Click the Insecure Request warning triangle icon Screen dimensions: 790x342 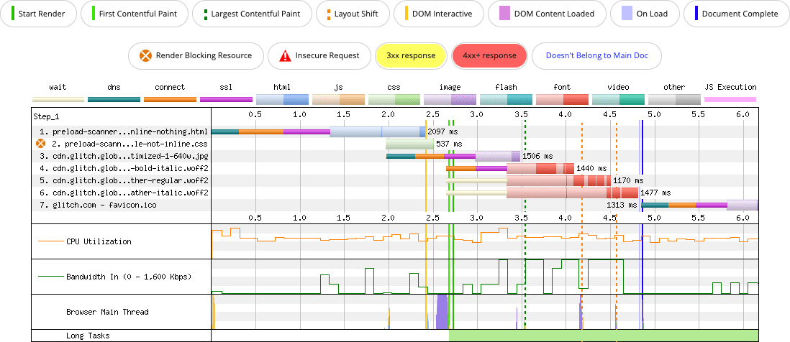coord(285,55)
